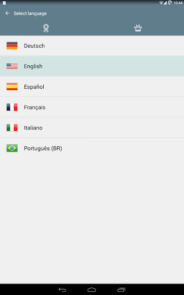Open the award ribbon tab
184x295 pixels.
46,28
